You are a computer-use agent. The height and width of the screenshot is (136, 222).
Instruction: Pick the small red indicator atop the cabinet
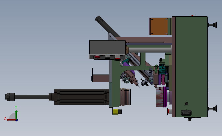[192, 15]
